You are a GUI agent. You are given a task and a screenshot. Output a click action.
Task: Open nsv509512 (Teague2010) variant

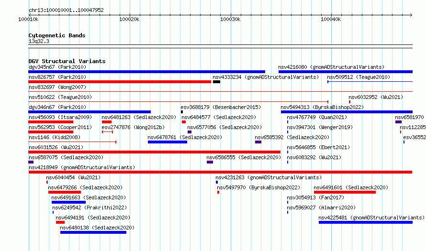(x=359, y=77)
